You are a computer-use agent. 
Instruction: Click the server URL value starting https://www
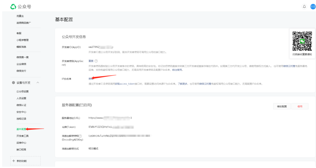pos(110,118)
